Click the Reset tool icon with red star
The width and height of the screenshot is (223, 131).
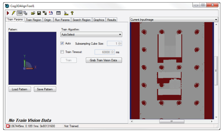tap(51, 13)
